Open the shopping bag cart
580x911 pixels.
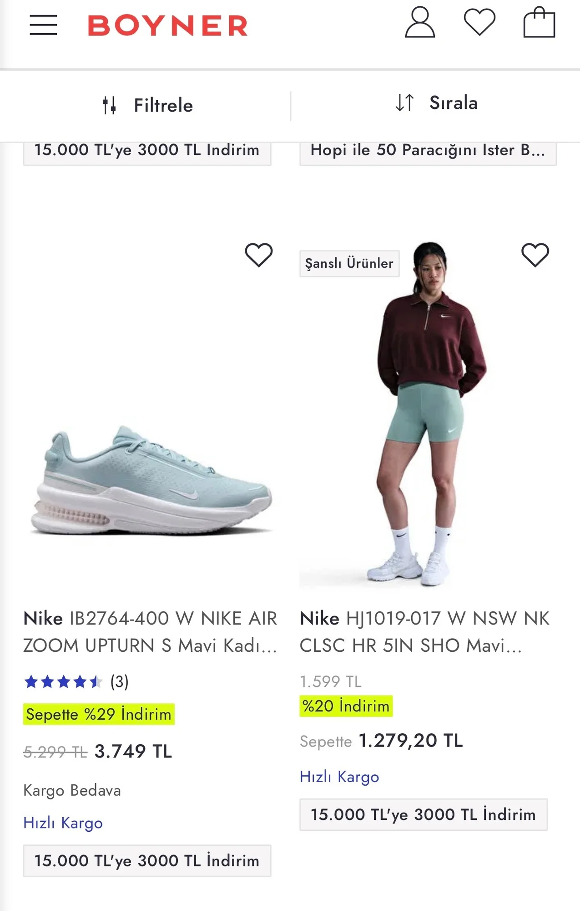tap(539, 22)
